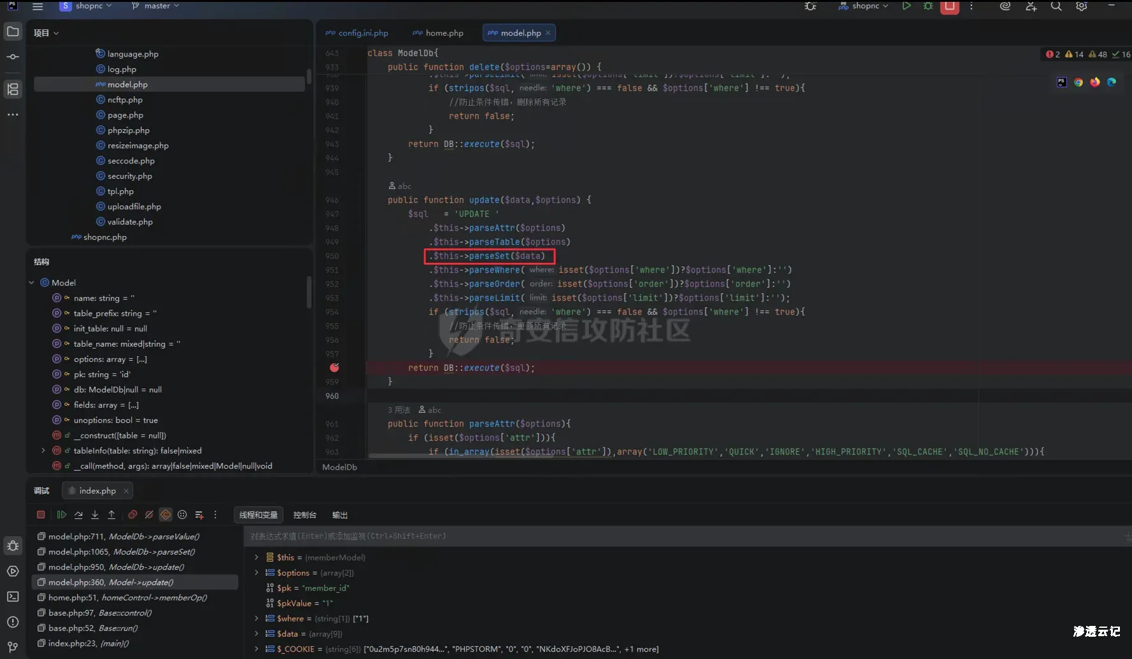Toggle Mute Breakpoints in debug toolbar
Viewport: 1132px width, 659px height.
(x=149, y=515)
